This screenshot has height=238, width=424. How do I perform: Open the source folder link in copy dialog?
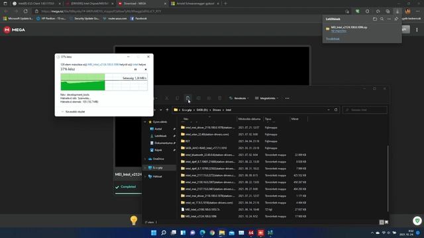103,65
